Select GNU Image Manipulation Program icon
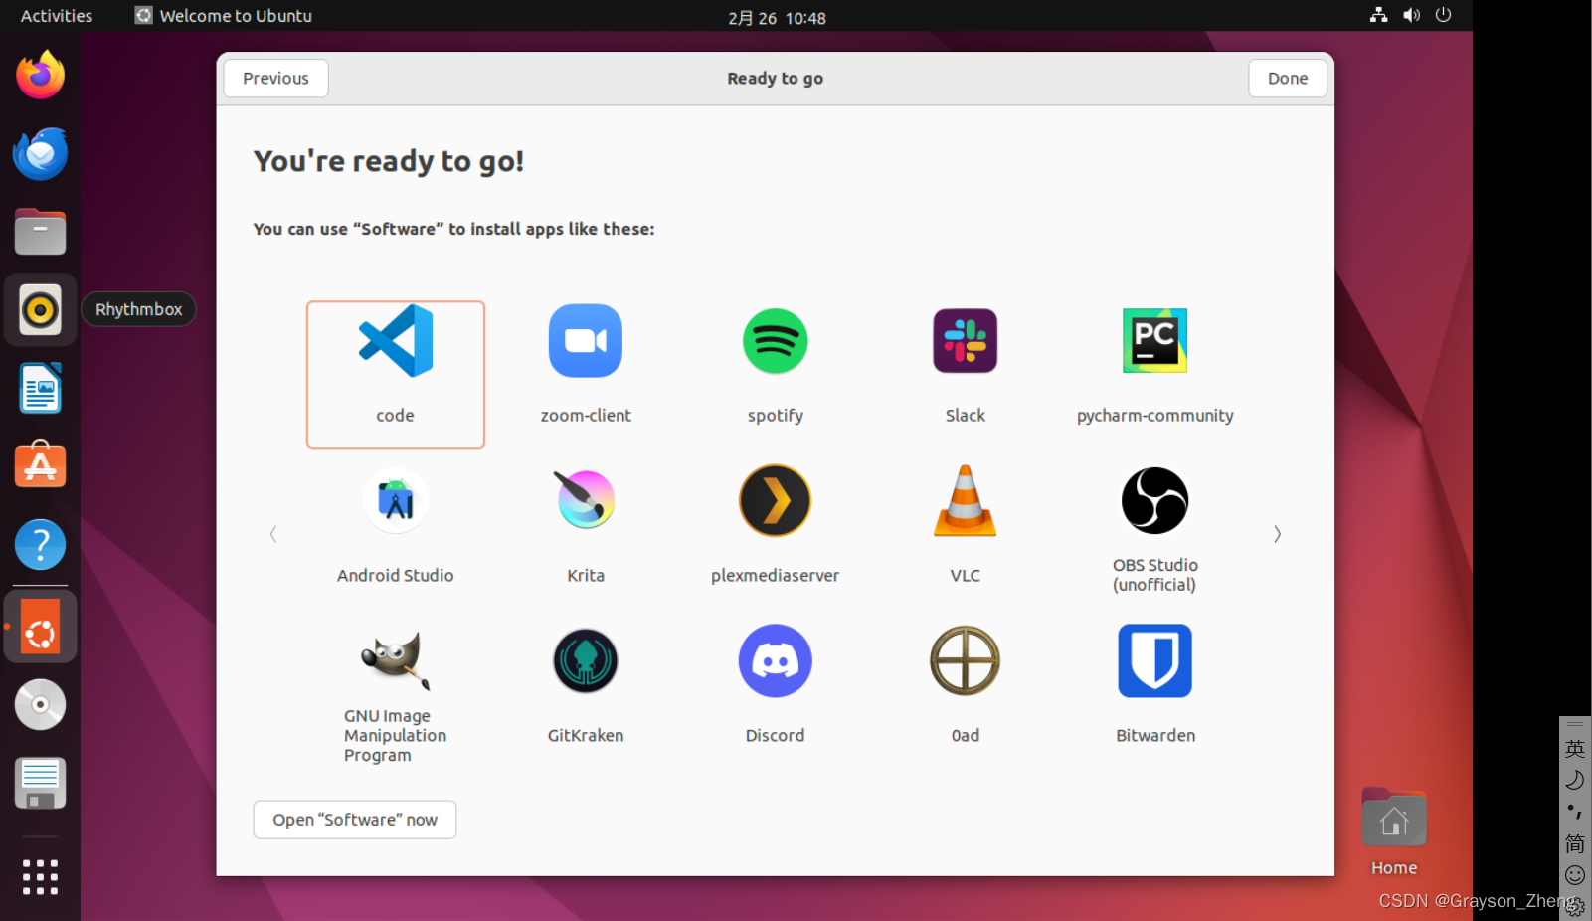Image resolution: width=1592 pixels, height=921 pixels. click(395, 660)
